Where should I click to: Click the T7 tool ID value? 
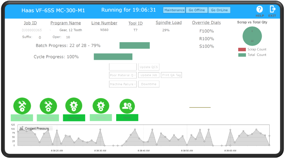pos(135,30)
